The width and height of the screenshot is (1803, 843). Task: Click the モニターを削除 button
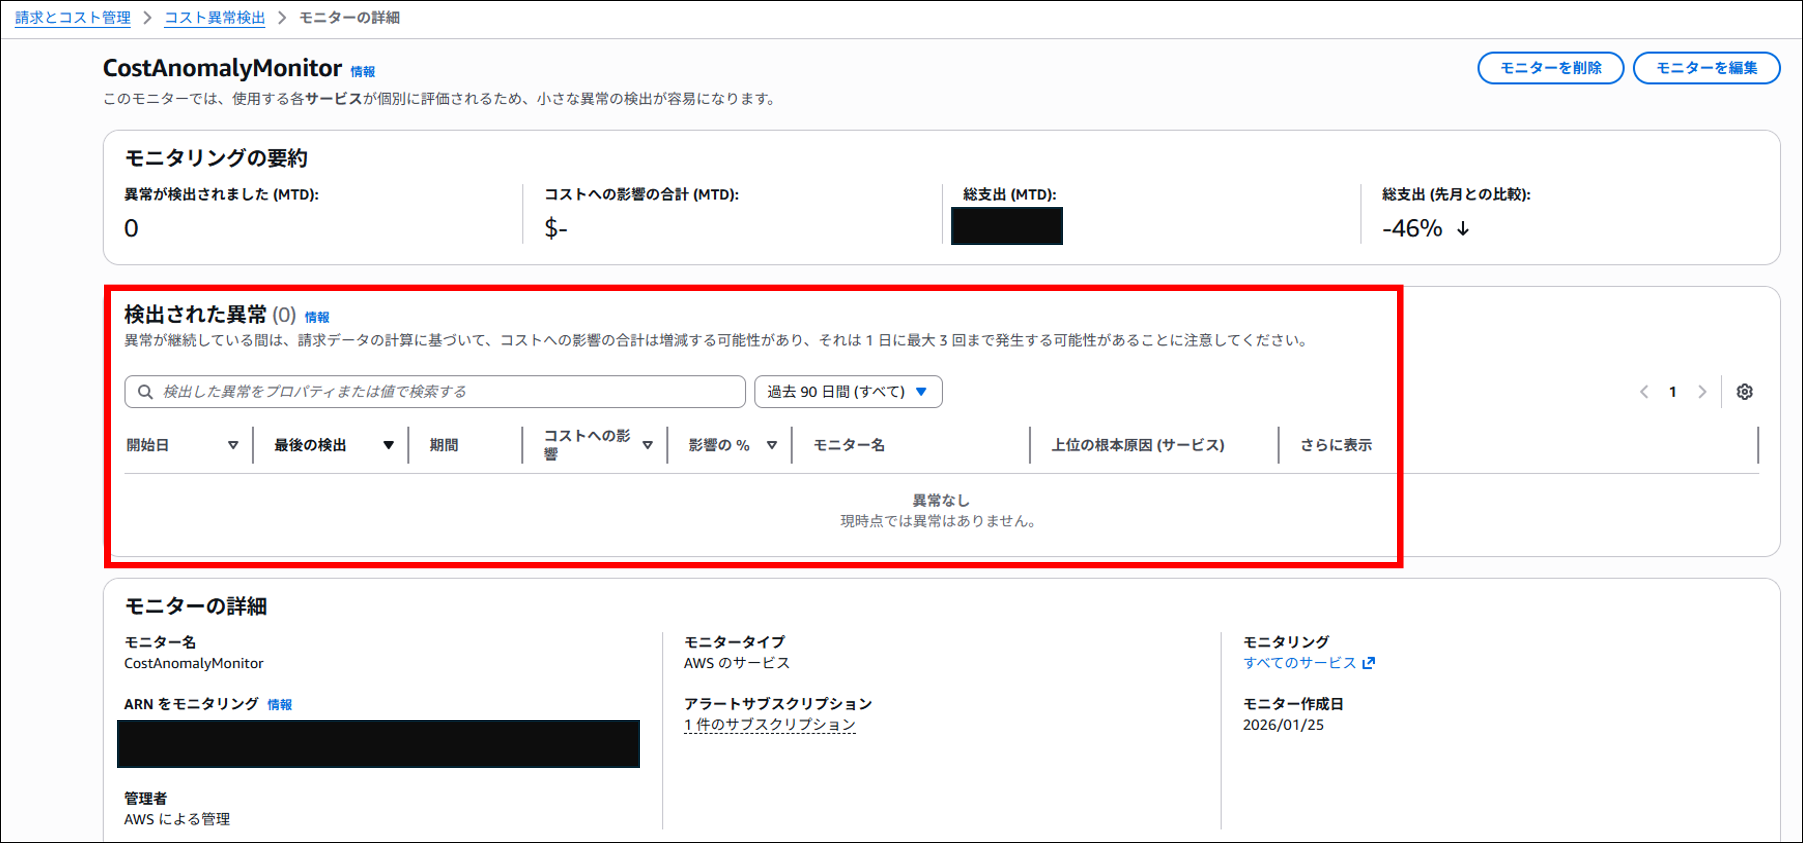point(1551,68)
